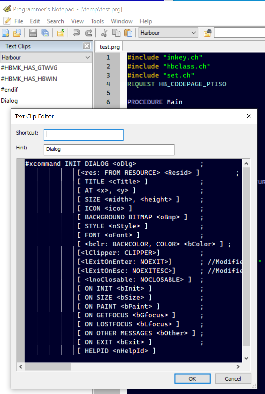Open the Harbour scheme dropdown in toolbar
Image resolution: width=265 pixels, height=394 pixels.
pyautogui.click(x=169, y=33)
